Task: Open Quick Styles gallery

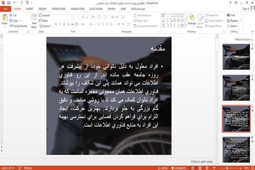Action: [200, 21]
